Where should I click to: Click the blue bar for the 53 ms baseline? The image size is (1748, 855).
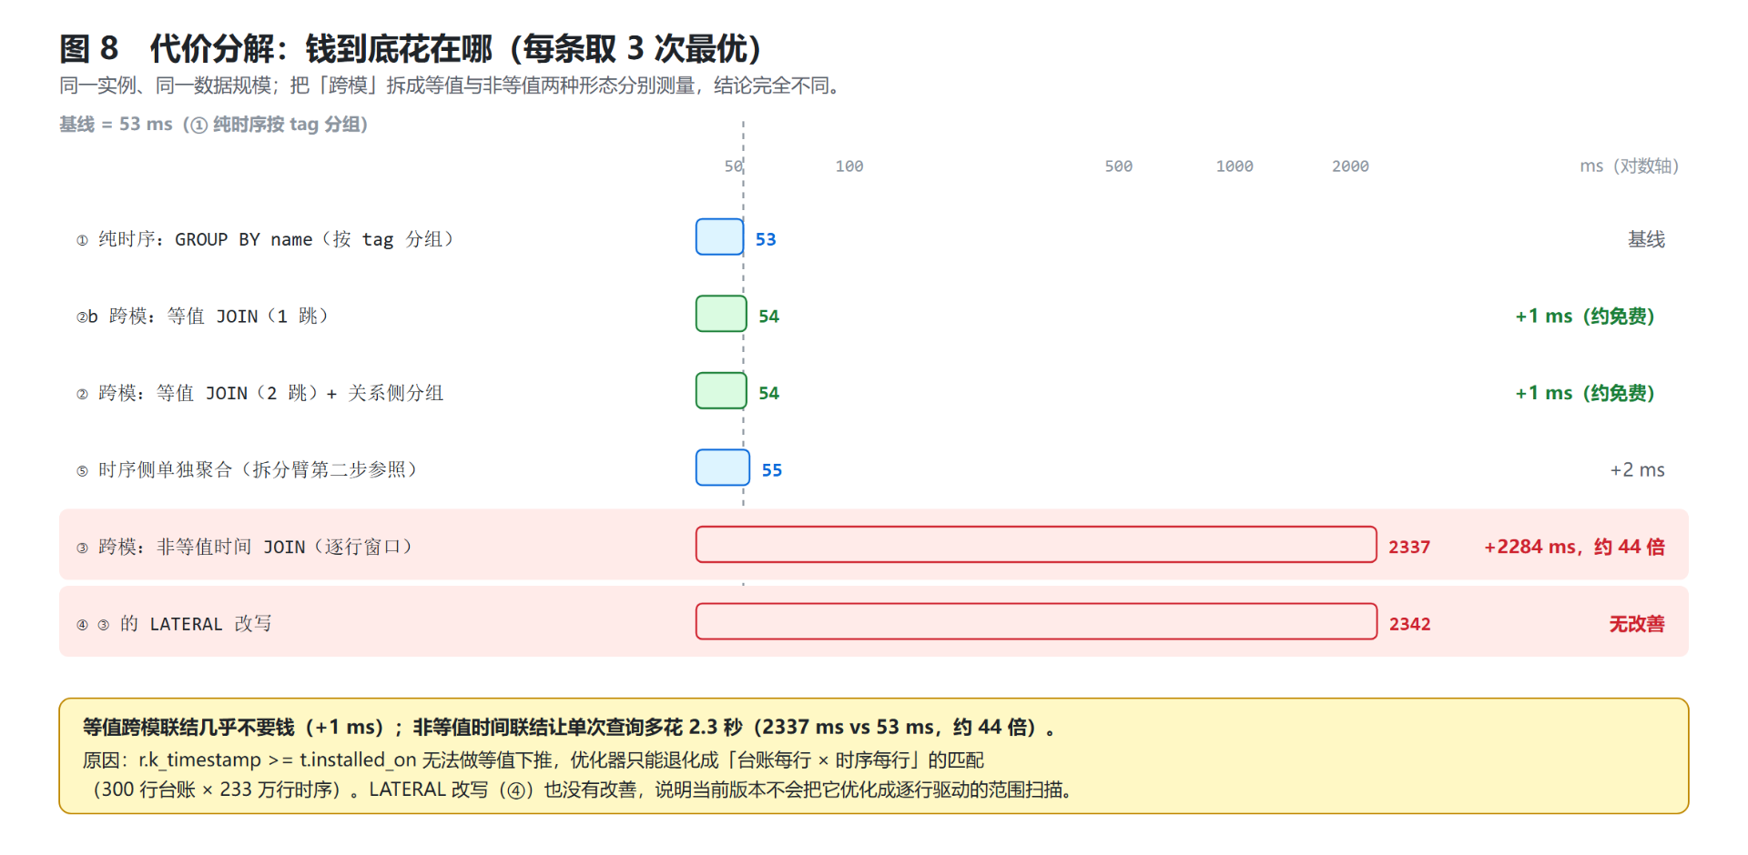pos(720,237)
